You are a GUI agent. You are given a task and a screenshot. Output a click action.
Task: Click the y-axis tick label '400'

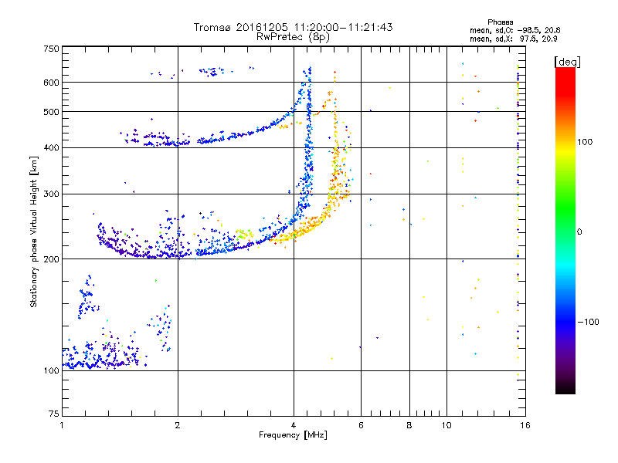click(51, 147)
